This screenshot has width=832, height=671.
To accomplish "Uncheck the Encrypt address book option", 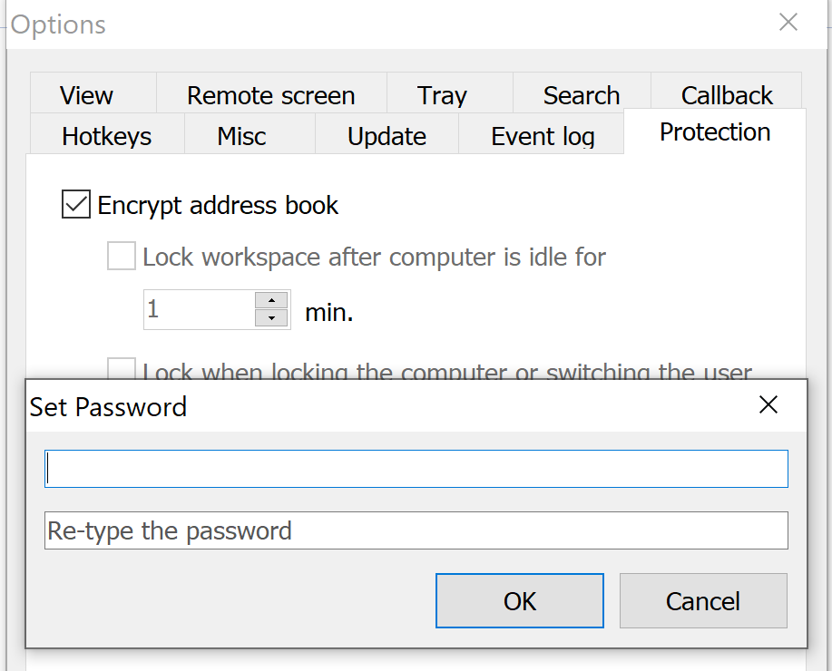I will pos(75,204).
